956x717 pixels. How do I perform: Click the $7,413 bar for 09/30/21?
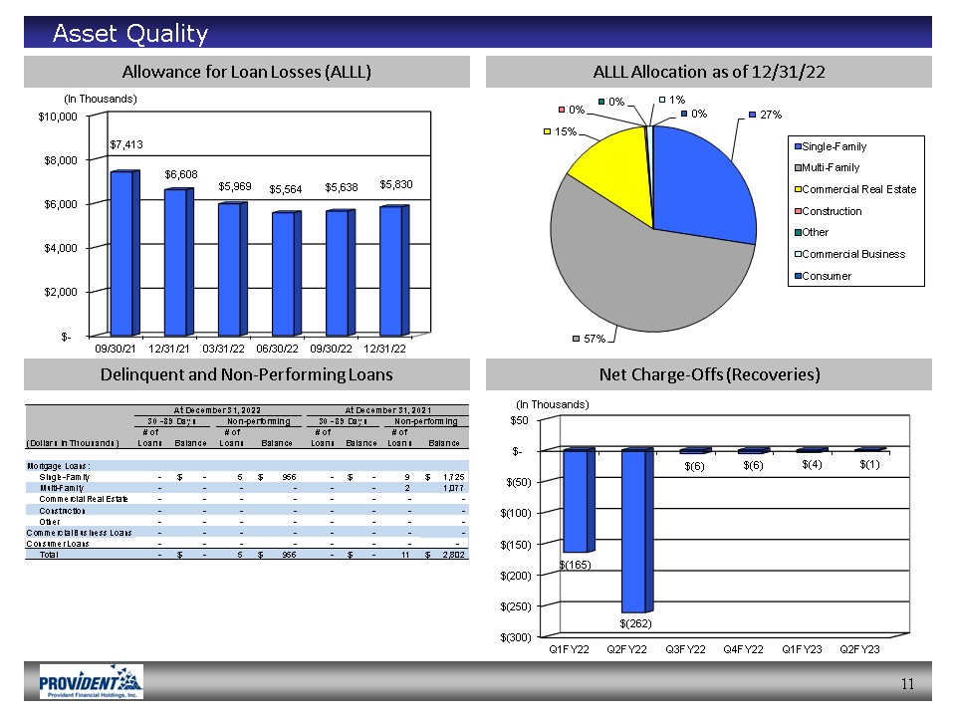pos(122,253)
